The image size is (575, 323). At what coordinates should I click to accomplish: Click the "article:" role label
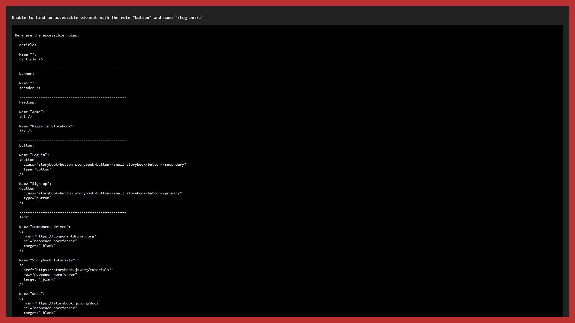pos(28,45)
